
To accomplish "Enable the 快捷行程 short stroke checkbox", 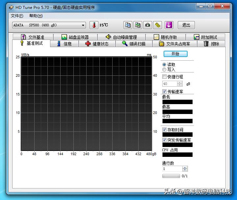I will 165,77.
